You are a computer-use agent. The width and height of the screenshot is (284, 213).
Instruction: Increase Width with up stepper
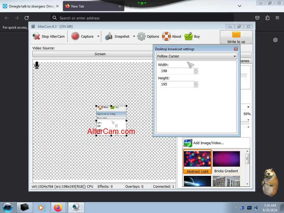[196, 69]
